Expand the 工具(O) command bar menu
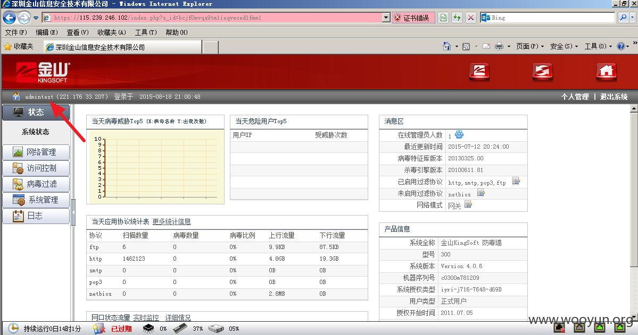The width and height of the screenshot is (638, 335). pyautogui.click(x=598, y=46)
